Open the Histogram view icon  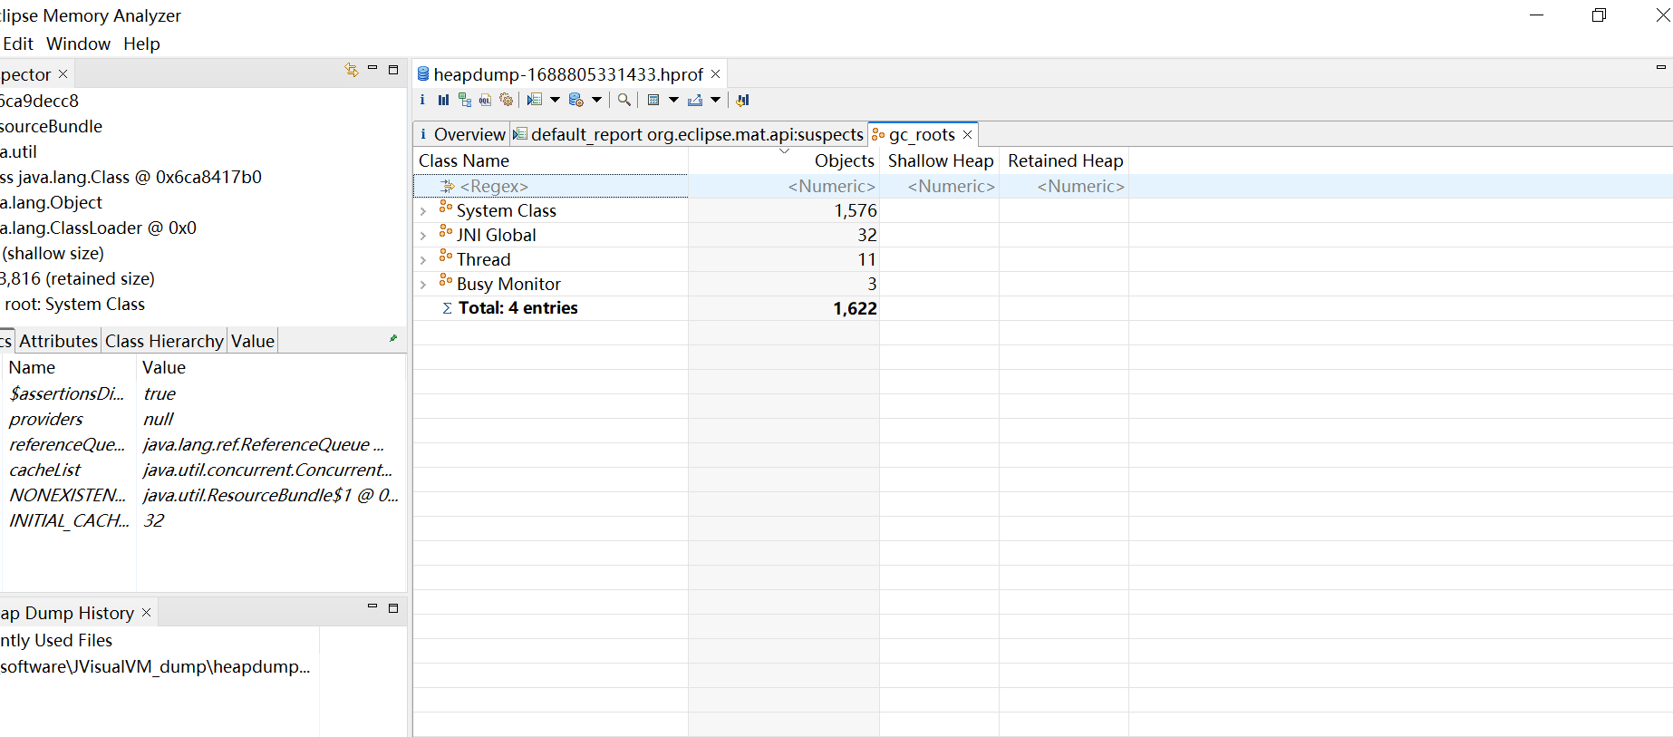[x=443, y=101]
